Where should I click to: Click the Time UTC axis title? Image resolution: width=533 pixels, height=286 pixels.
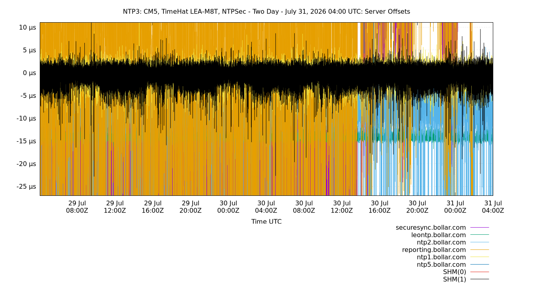point(266,222)
